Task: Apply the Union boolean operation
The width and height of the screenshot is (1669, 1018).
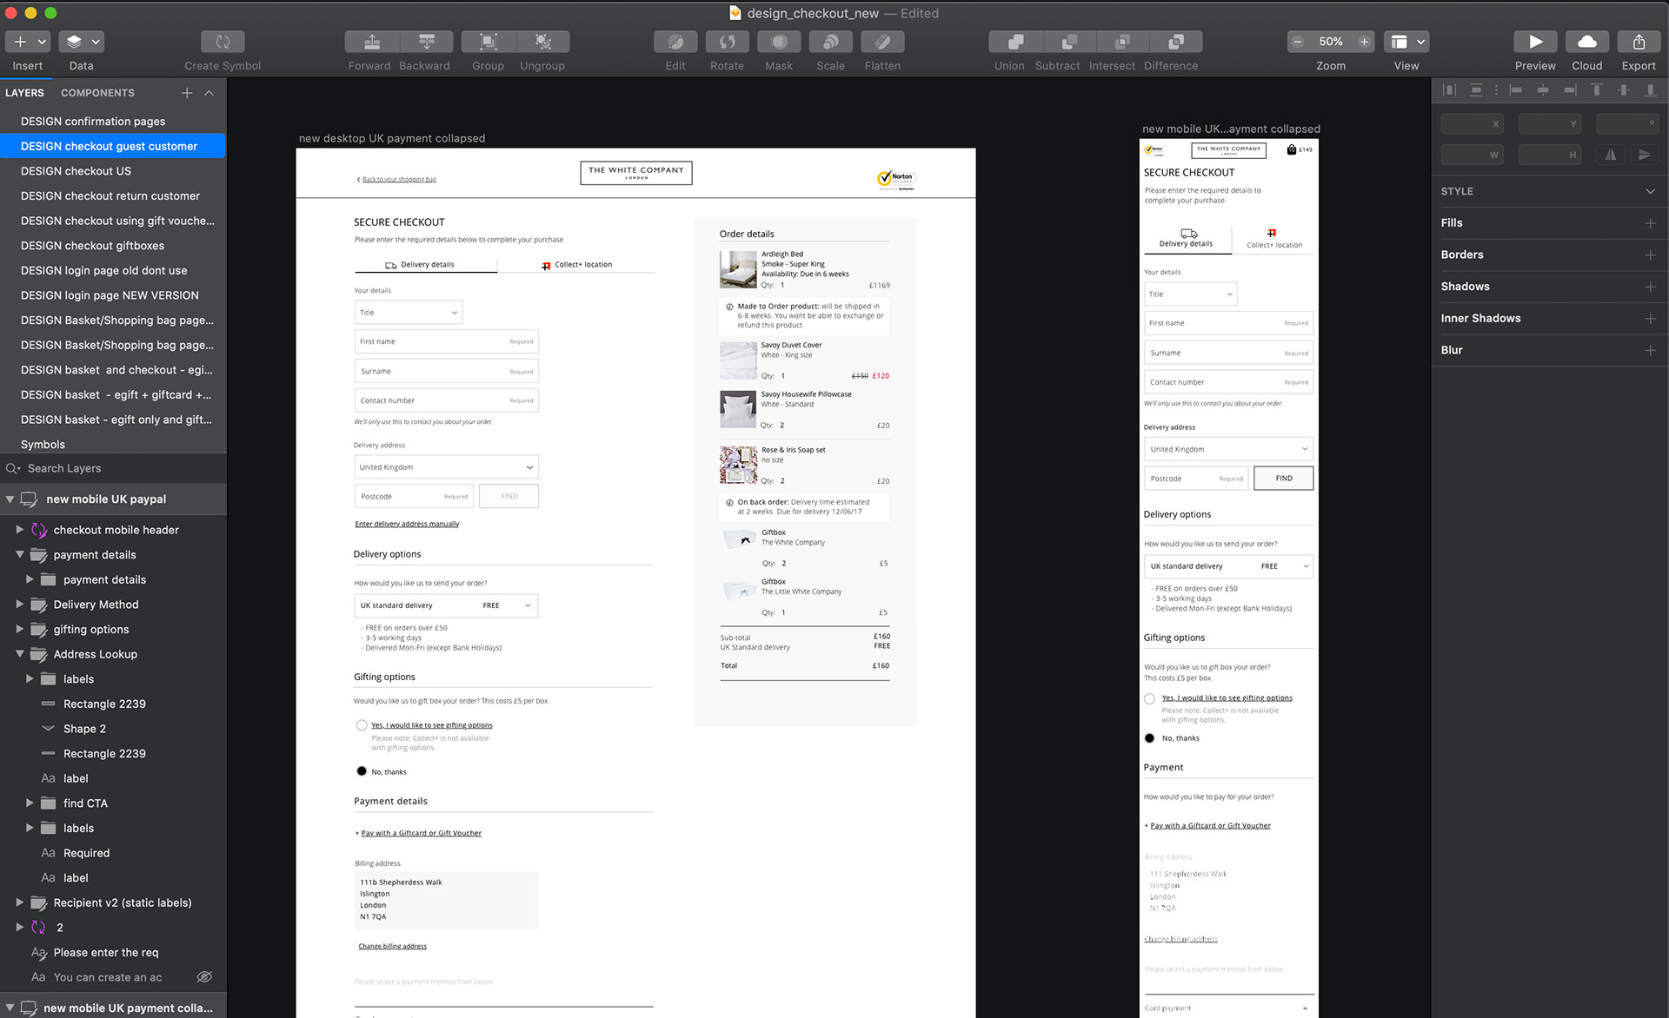Action: [x=1015, y=42]
